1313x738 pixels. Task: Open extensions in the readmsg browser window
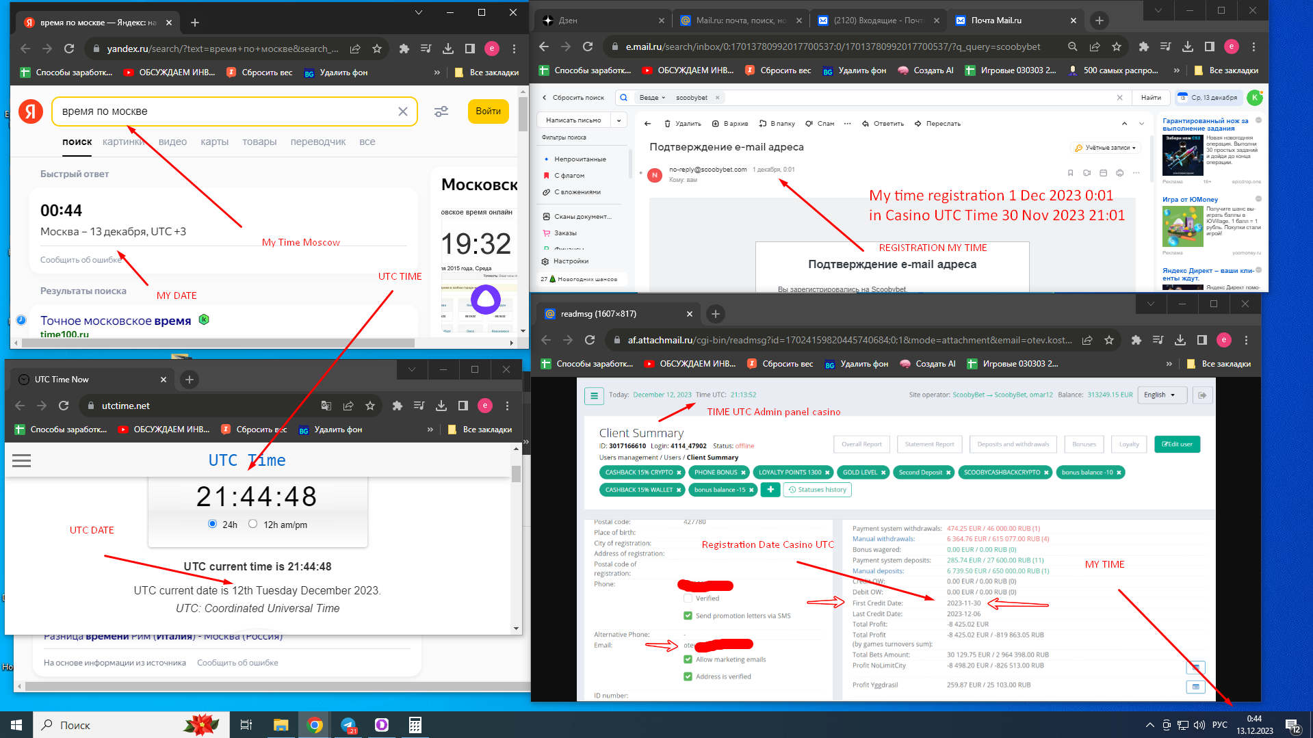coord(1136,340)
